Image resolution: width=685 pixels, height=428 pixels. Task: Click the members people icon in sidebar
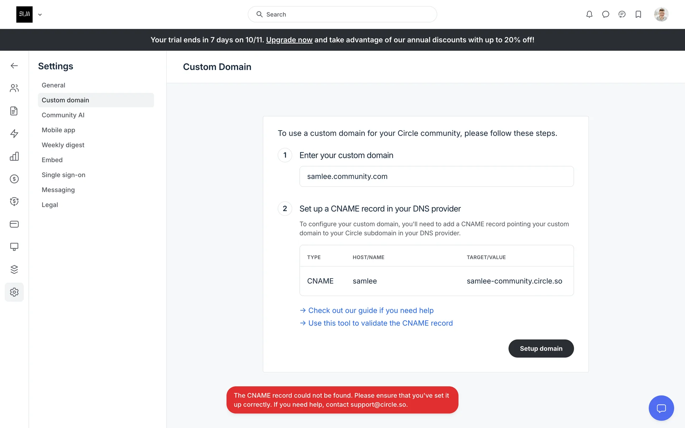pos(14,88)
